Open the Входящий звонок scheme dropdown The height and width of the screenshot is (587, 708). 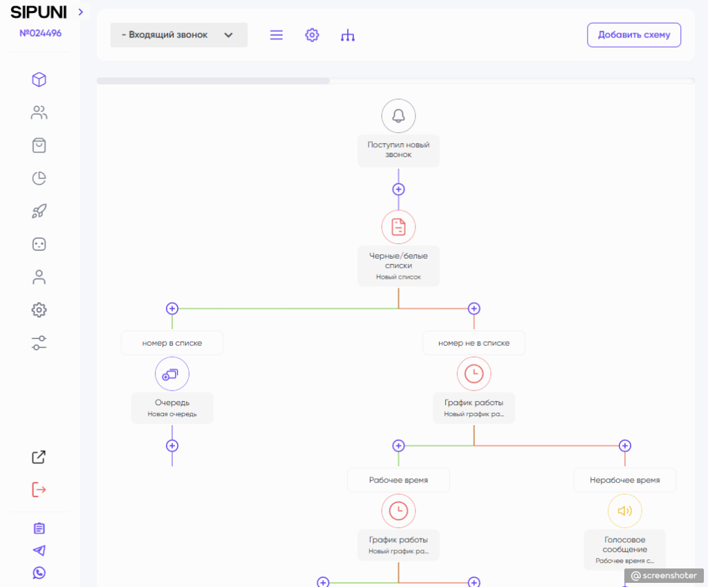pos(178,35)
